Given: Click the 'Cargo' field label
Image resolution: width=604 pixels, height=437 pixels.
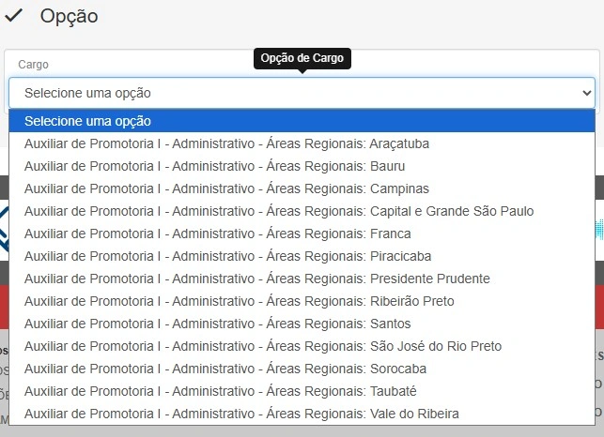Looking at the screenshot, I should click(33, 65).
